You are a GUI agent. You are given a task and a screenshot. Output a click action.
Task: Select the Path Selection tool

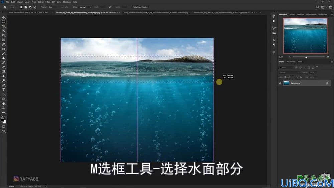point(3,94)
